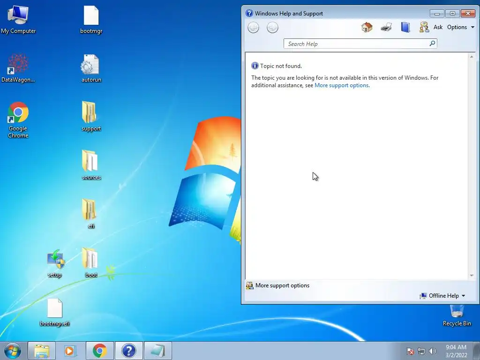Open the Options dropdown menu
Screen dimensions: 480x360
tap(461, 27)
